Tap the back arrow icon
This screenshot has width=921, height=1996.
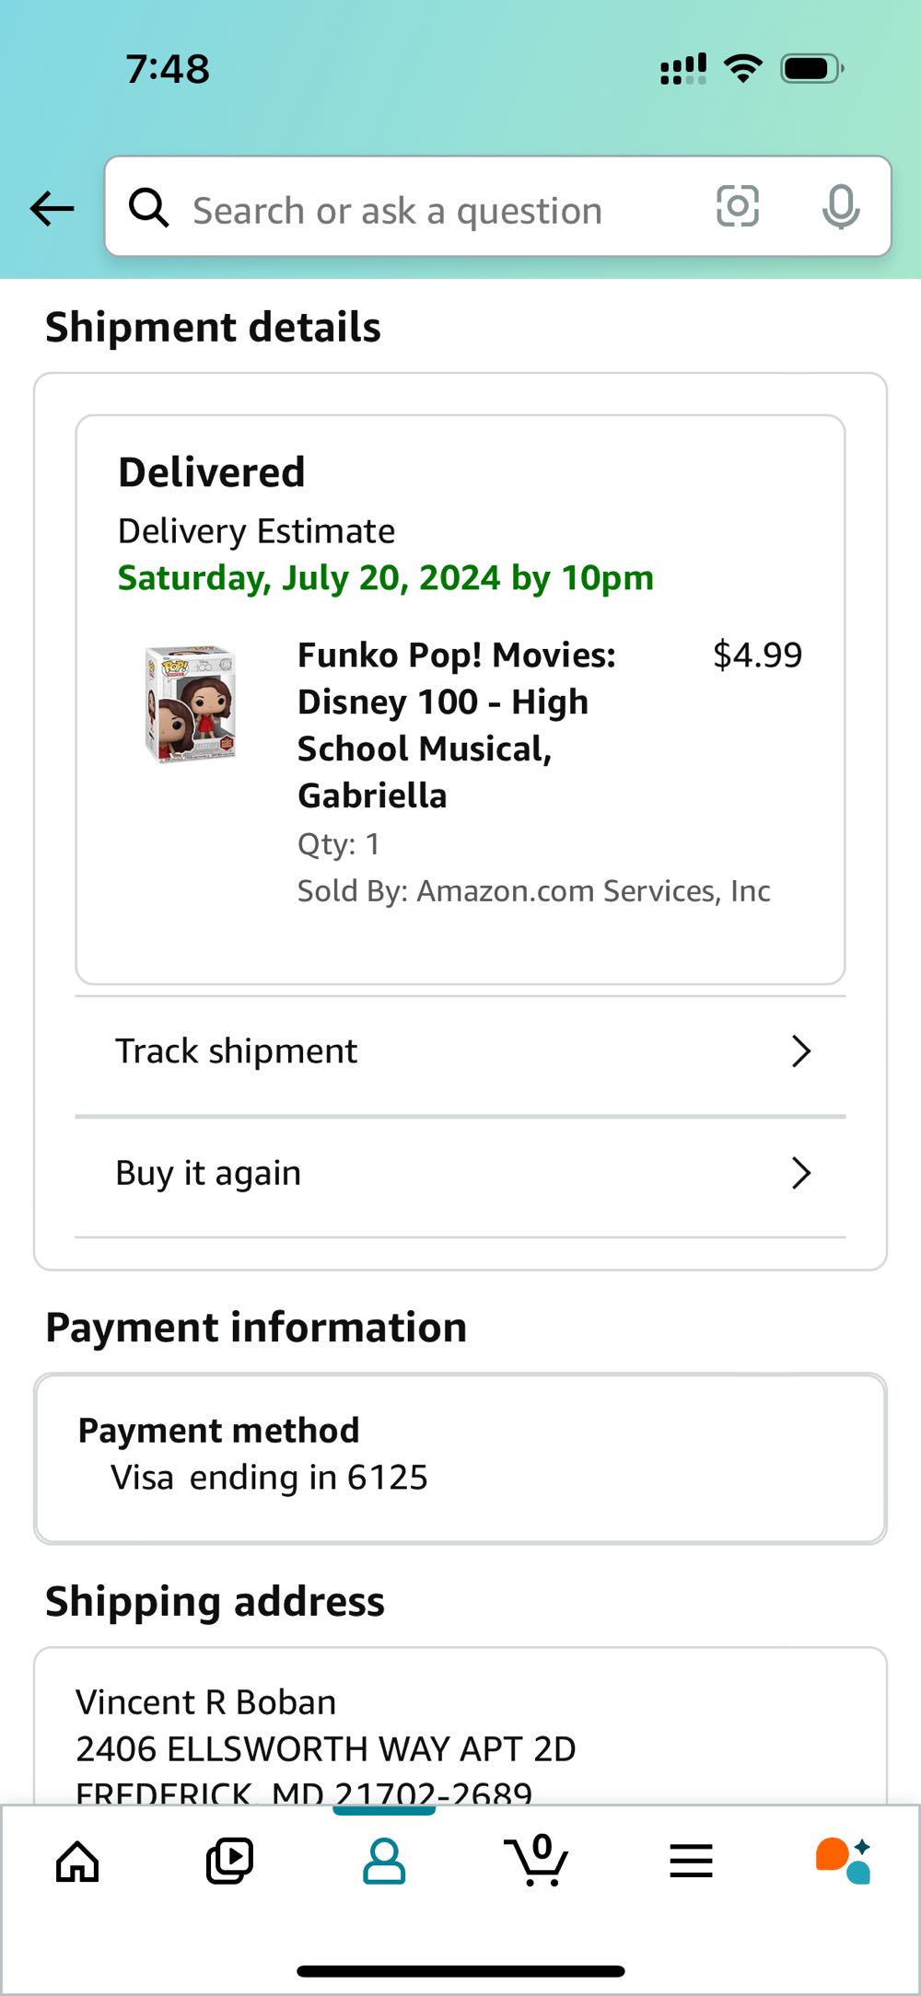[52, 208]
